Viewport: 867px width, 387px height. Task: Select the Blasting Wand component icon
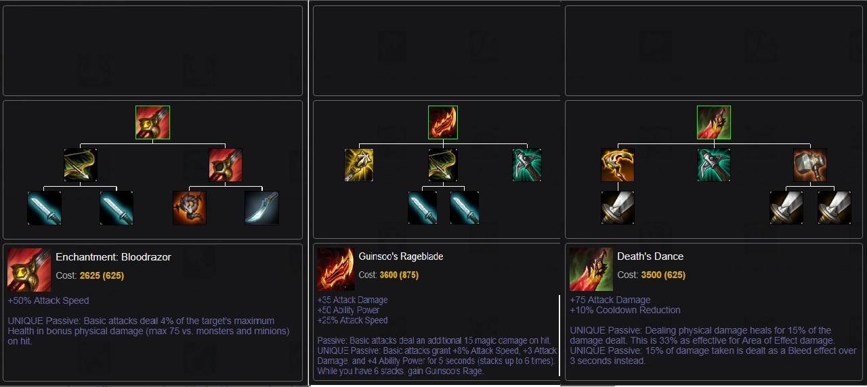(359, 165)
